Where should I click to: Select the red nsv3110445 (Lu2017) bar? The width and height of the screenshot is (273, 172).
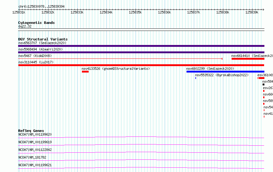click(x=141, y=65)
